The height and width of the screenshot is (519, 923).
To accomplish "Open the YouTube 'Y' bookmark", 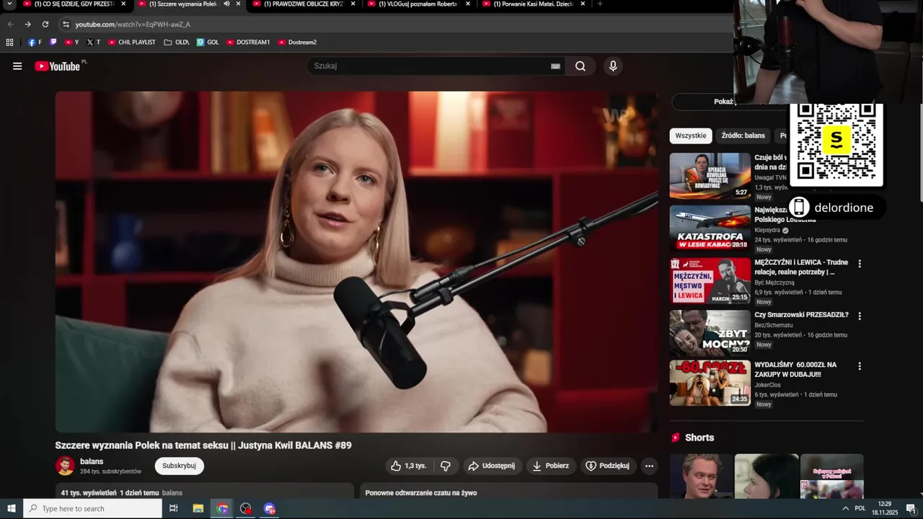I will tap(71, 42).
